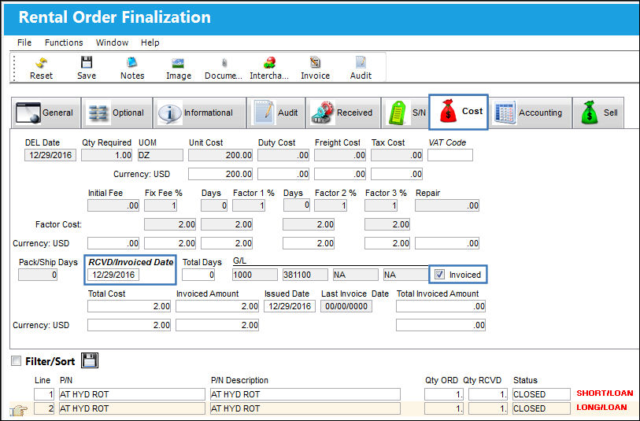Open the Audit toolbar icon
The image size is (640, 421).
pos(361,68)
